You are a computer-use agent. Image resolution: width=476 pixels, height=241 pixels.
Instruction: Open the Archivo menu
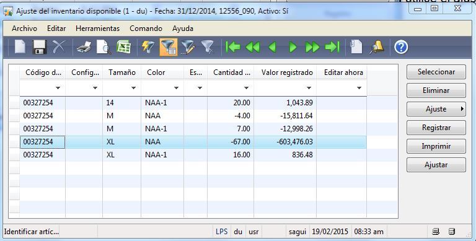(25, 28)
